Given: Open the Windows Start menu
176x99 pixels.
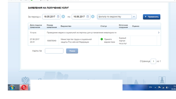Looking at the screenshot, I should click(12, 87).
